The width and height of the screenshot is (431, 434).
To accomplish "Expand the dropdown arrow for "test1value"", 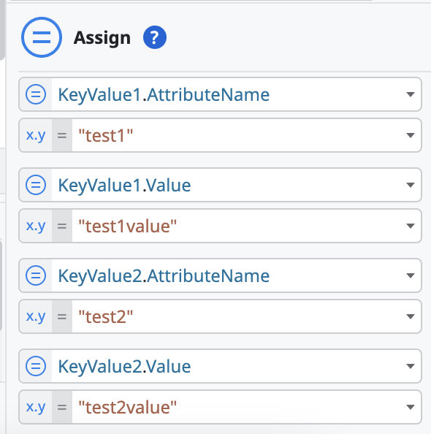I will coord(411,226).
